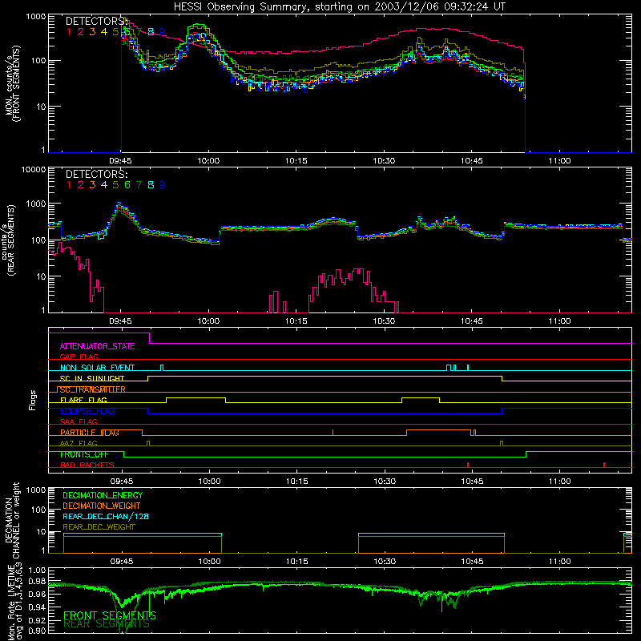Select the GAP_FLAG label
The image size is (641, 641).
(x=79, y=357)
